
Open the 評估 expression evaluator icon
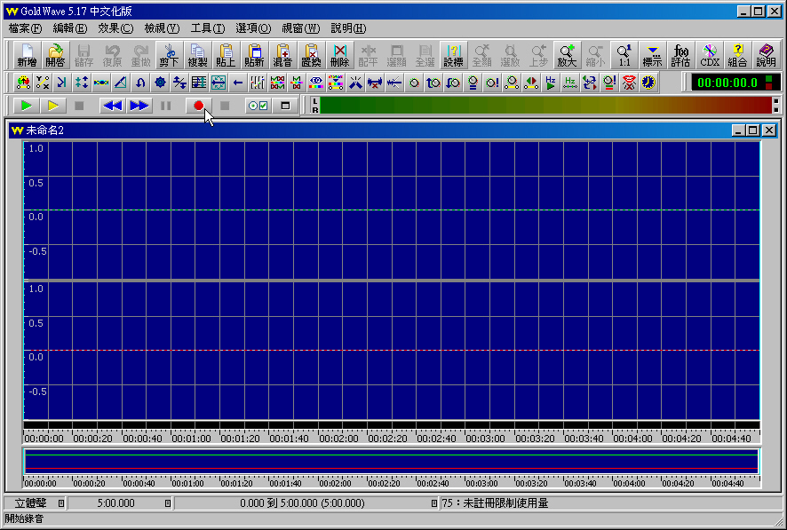[681, 55]
